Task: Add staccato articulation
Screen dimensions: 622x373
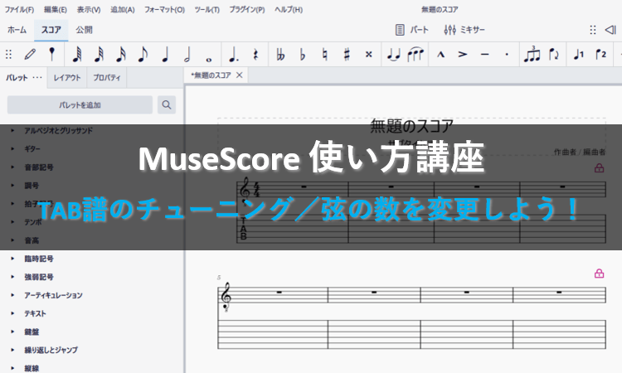Action: point(507,55)
